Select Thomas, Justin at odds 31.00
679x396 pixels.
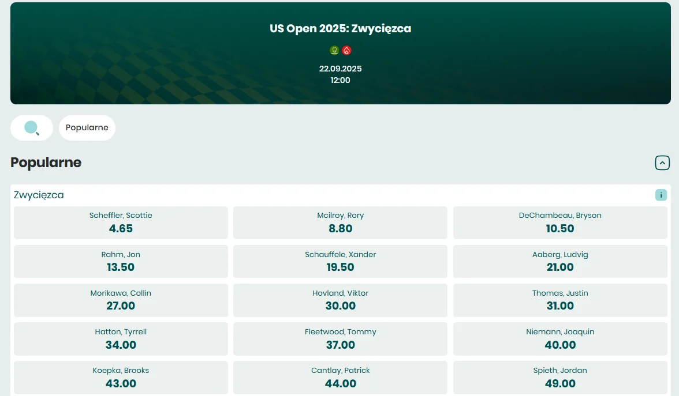(x=560, y=300)
